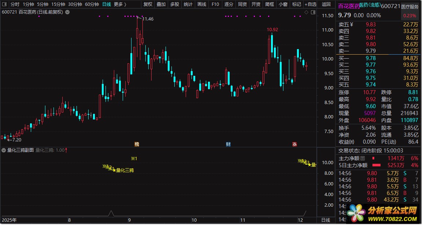Select the 30分钟 period tab
Viewport: 423px width, 225px height.
pyautogui.click(x=75, y=4)
